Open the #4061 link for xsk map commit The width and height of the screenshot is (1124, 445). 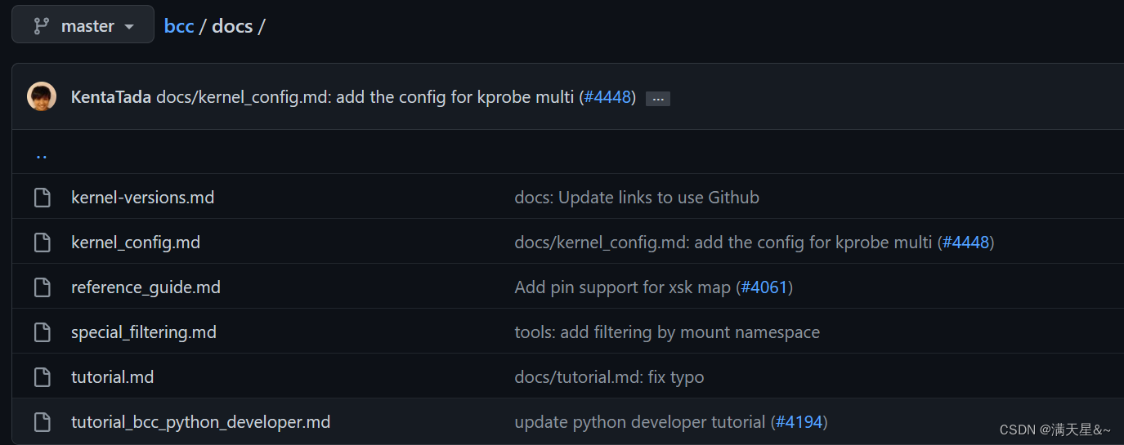pos(766,287)
